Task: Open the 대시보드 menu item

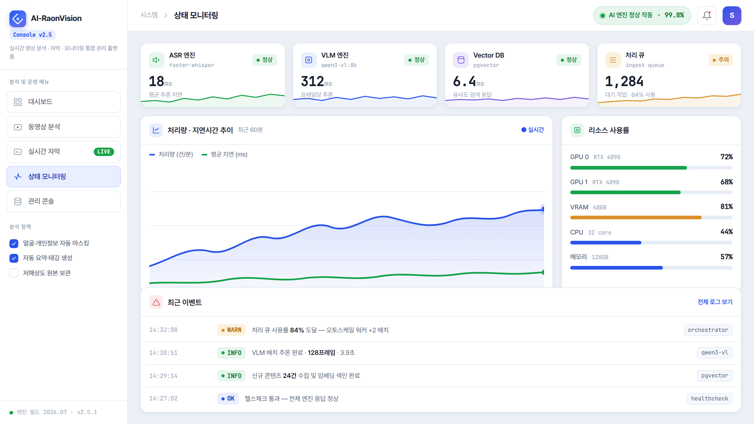Action: pyautogui.click(x=64, y=102)
